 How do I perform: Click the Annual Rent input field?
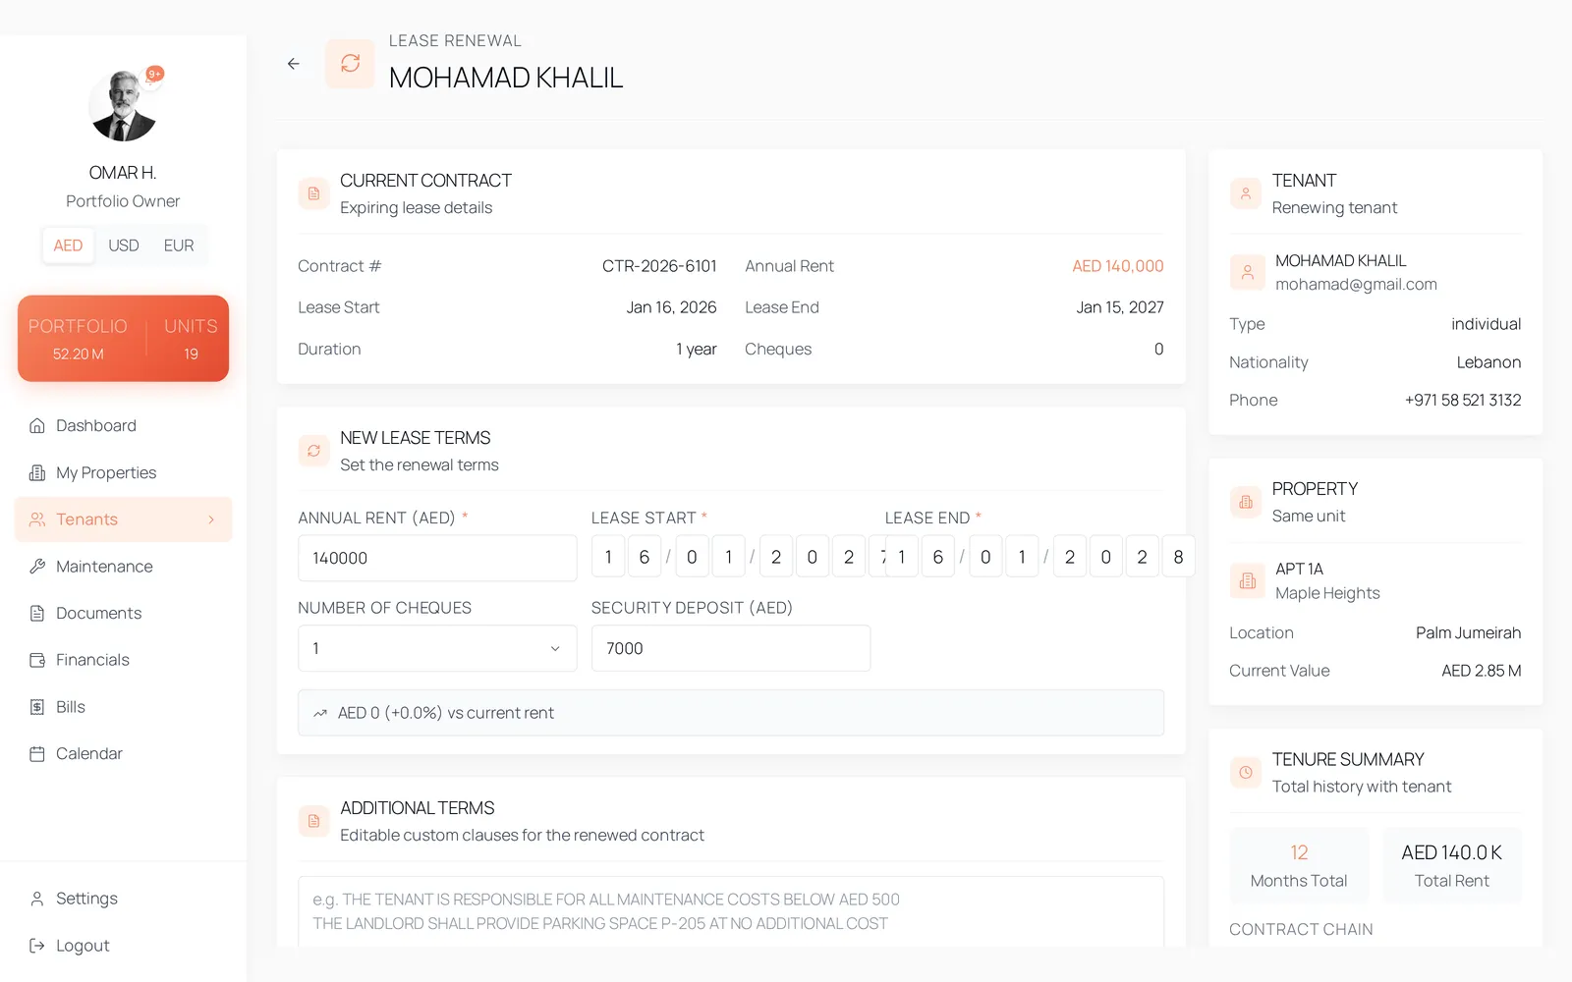pos(437,558)
